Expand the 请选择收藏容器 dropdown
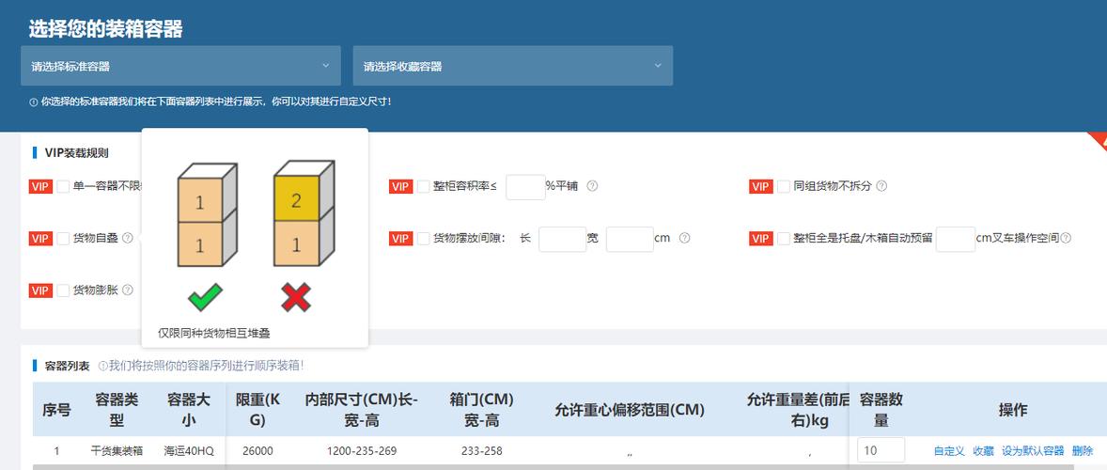The image size is (1107, 470). 512,66
